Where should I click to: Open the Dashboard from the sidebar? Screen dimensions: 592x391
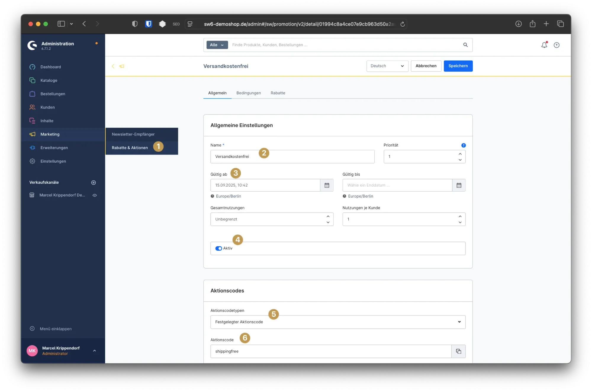coord(51,67)
